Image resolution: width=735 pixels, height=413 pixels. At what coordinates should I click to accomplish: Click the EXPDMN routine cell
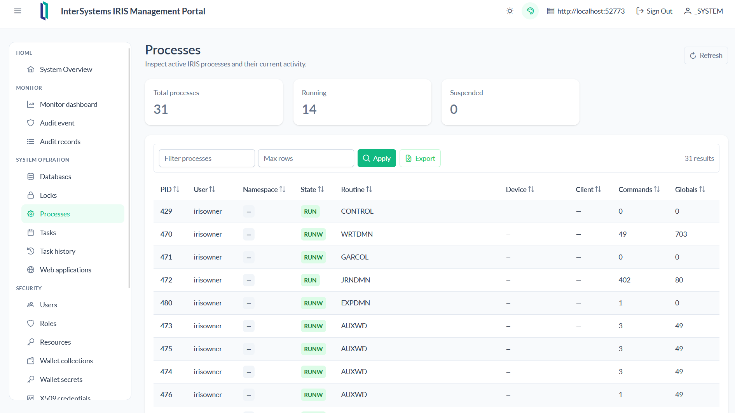pos(356,303)
